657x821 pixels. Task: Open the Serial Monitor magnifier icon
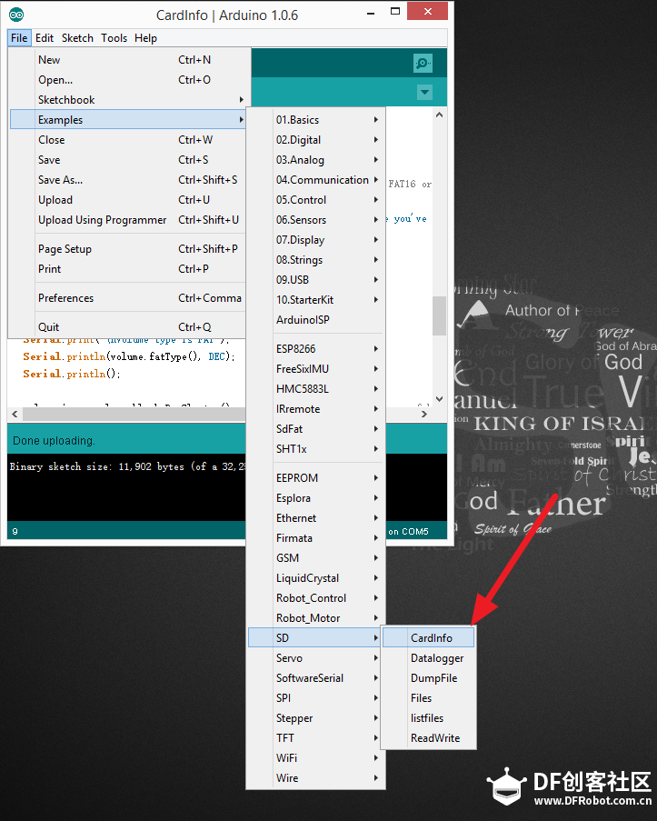point(423,64)
